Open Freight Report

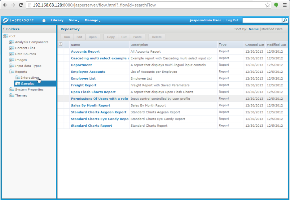click(84, 85)
